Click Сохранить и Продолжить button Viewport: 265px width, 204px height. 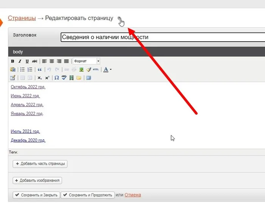88,195
